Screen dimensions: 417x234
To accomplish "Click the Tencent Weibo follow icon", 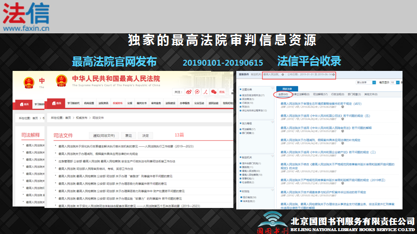I will (197, 92).
